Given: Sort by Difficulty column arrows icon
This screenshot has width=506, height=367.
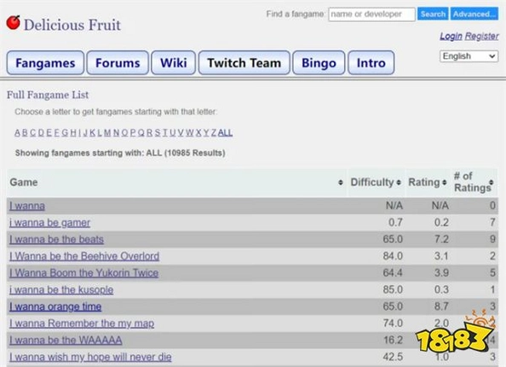Looking at the screenshot, I should point(399,183).
